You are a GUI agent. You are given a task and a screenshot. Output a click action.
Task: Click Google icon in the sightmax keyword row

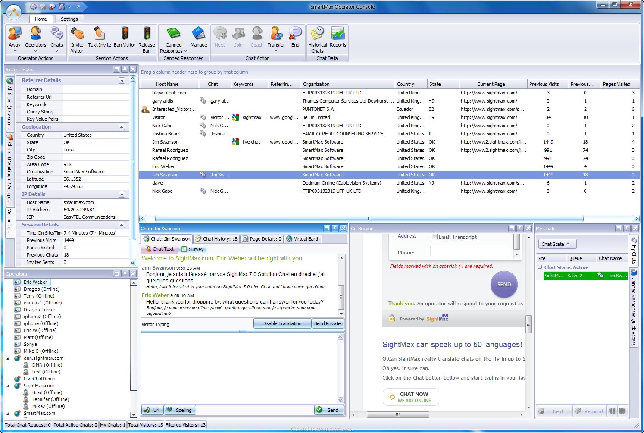click(x=235, y=117)
